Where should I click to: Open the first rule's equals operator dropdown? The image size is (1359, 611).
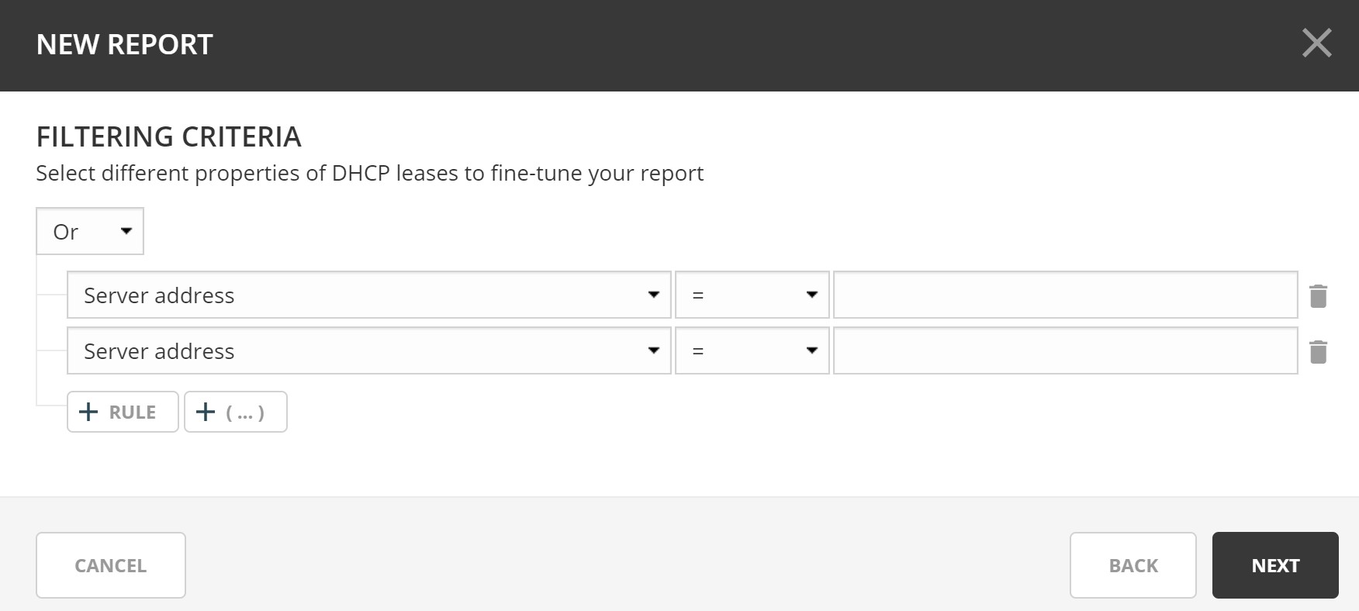click(752, 295)
